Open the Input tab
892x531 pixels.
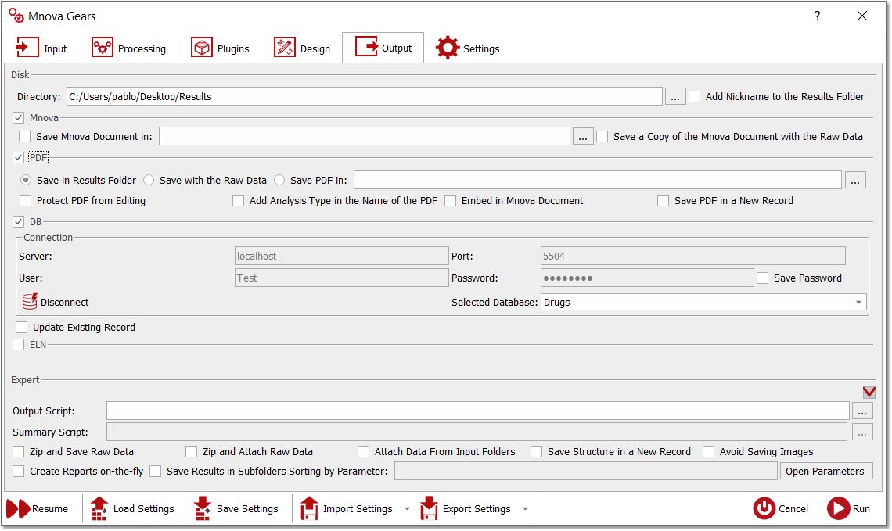click(x=41, y=48)
